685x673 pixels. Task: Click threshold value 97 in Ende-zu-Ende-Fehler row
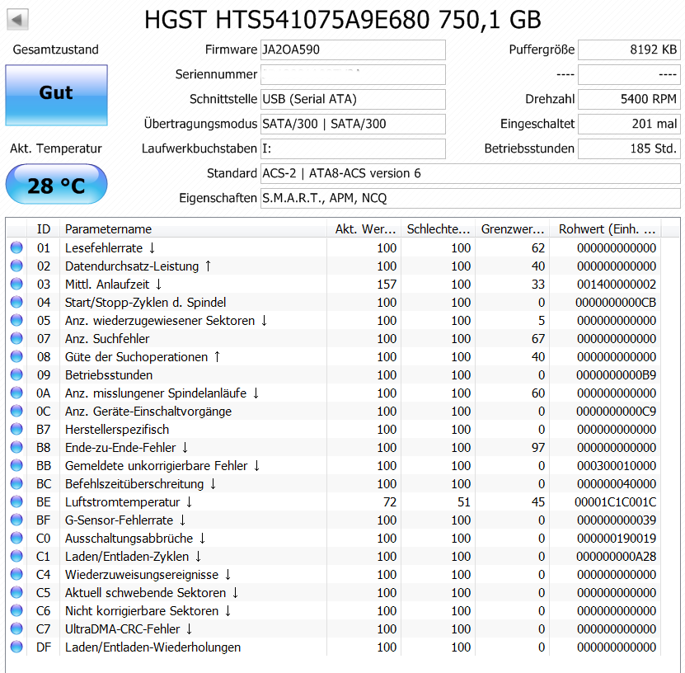tap(537, 448)
